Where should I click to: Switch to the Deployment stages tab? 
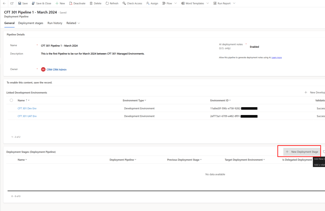pyautogui.click(x=30, y=23)
